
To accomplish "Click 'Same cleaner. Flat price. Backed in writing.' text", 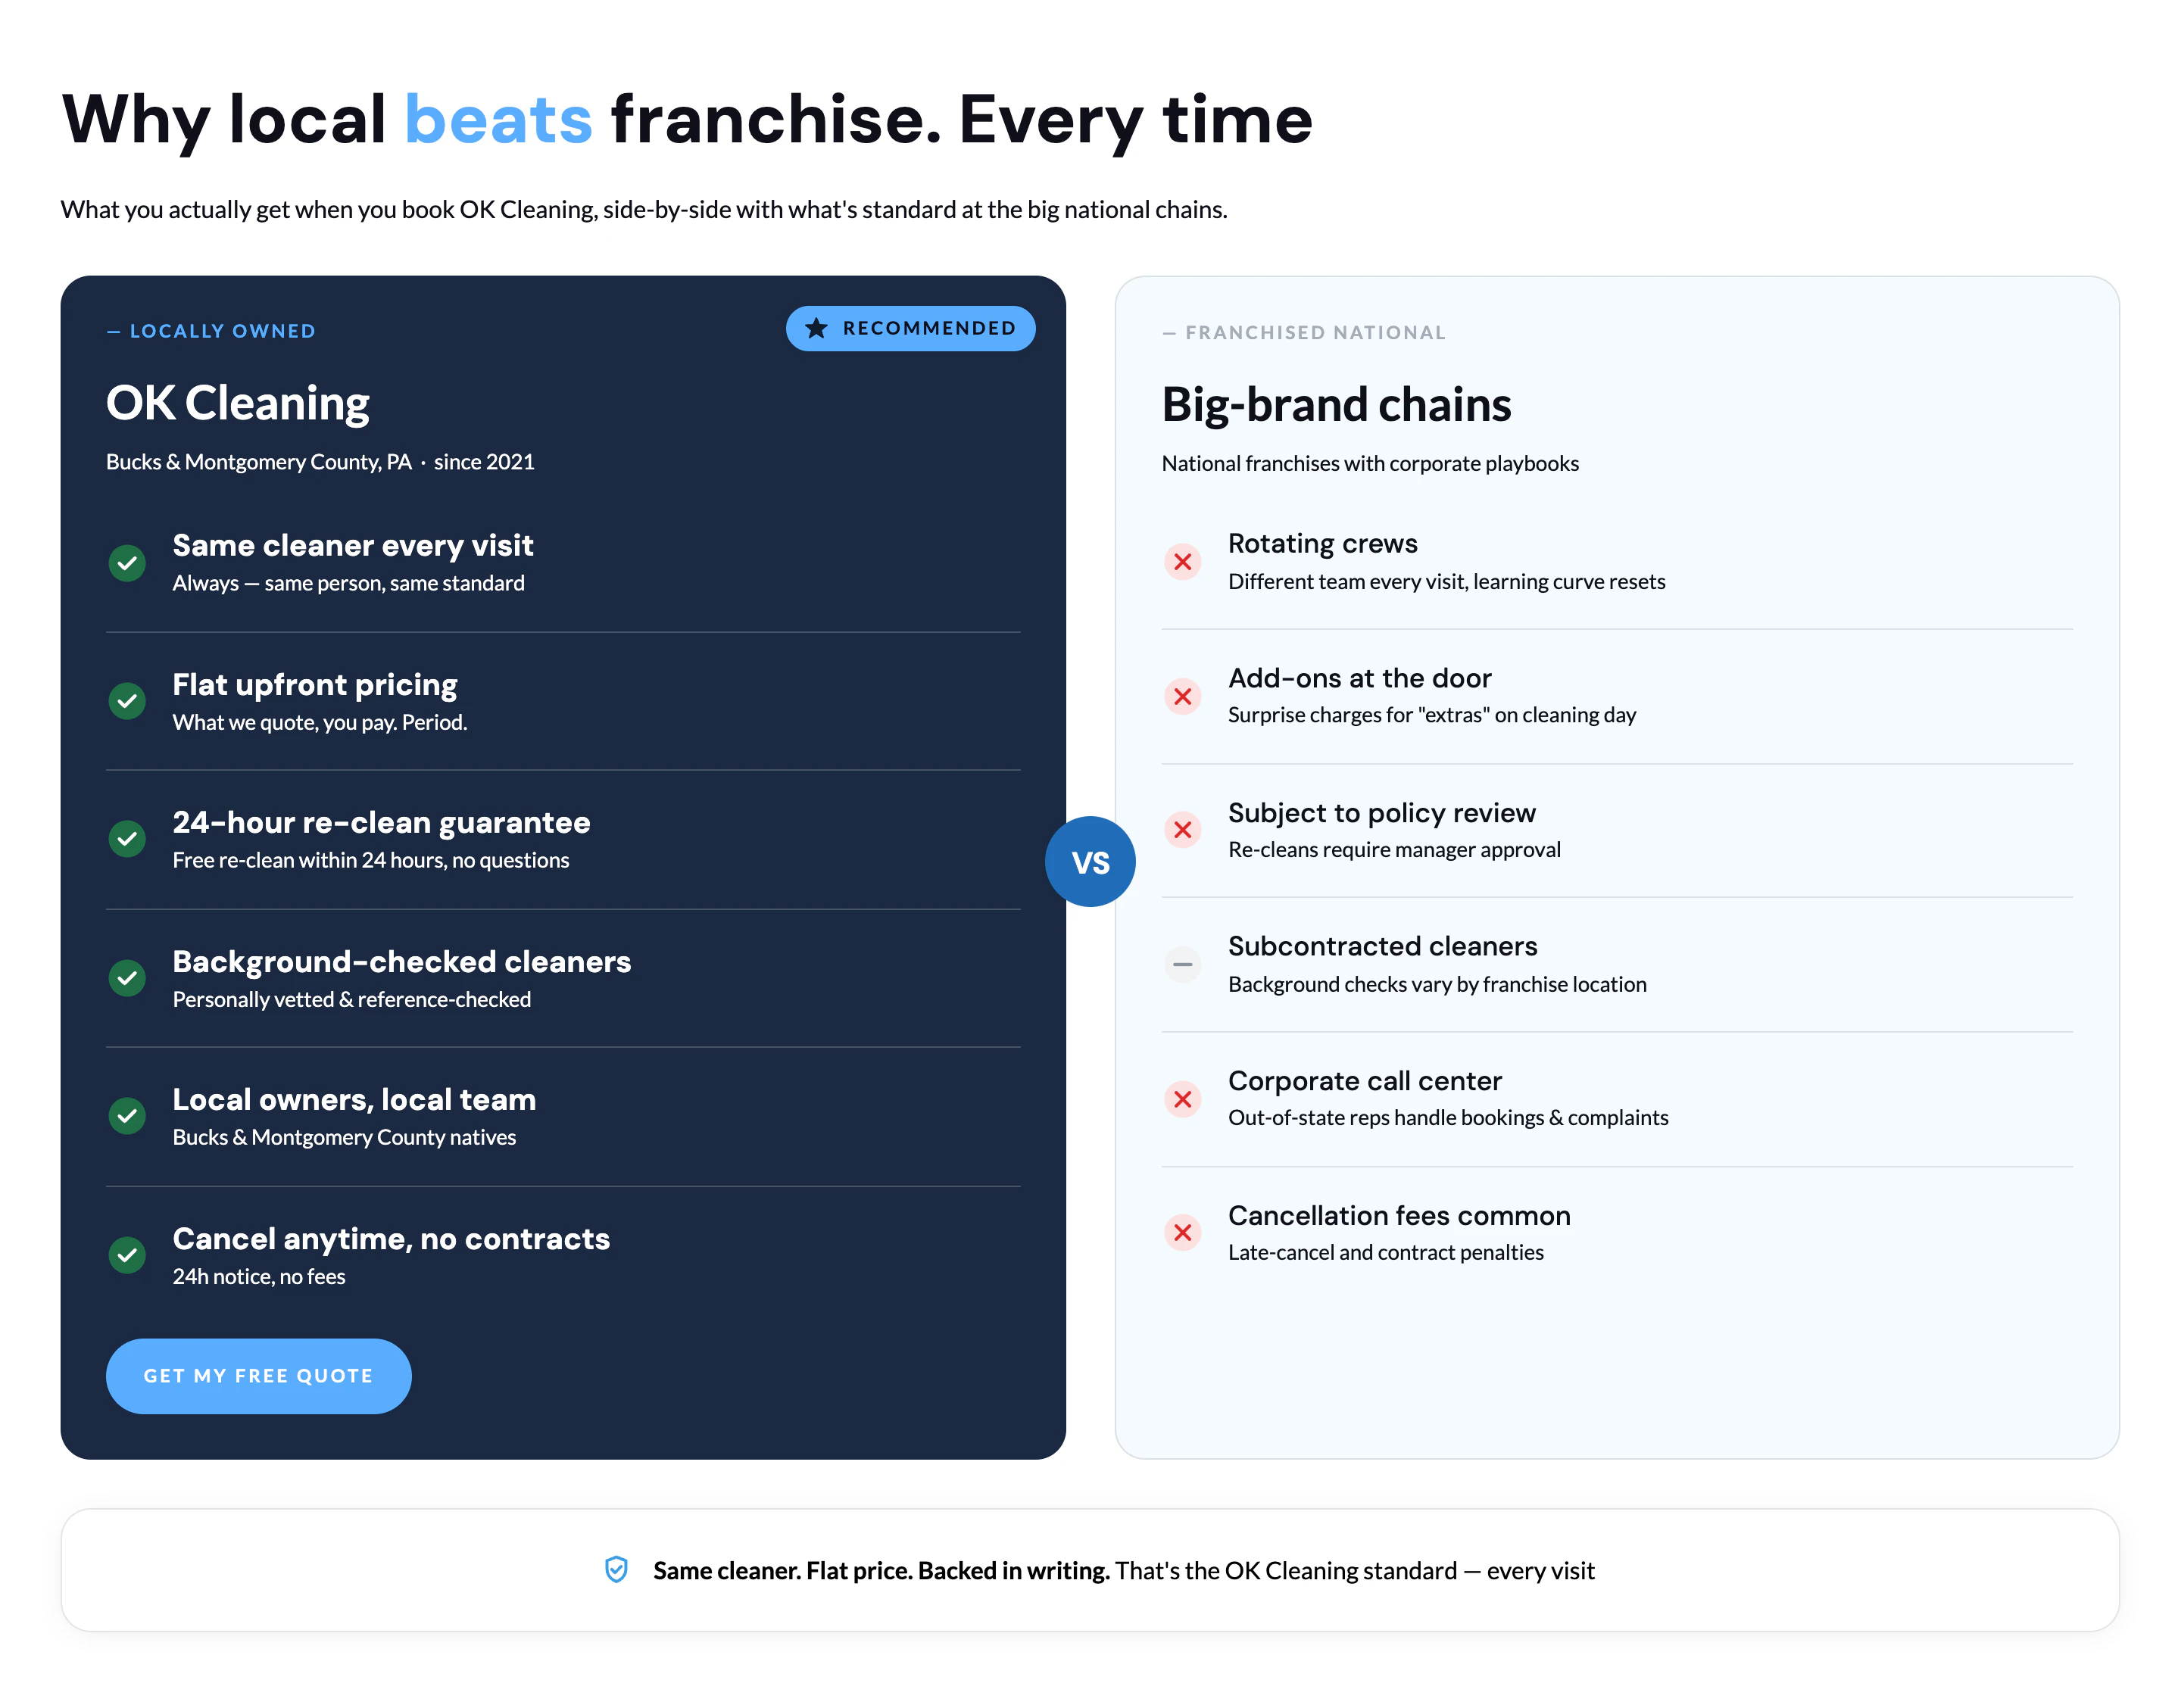I will point(881,1571).
